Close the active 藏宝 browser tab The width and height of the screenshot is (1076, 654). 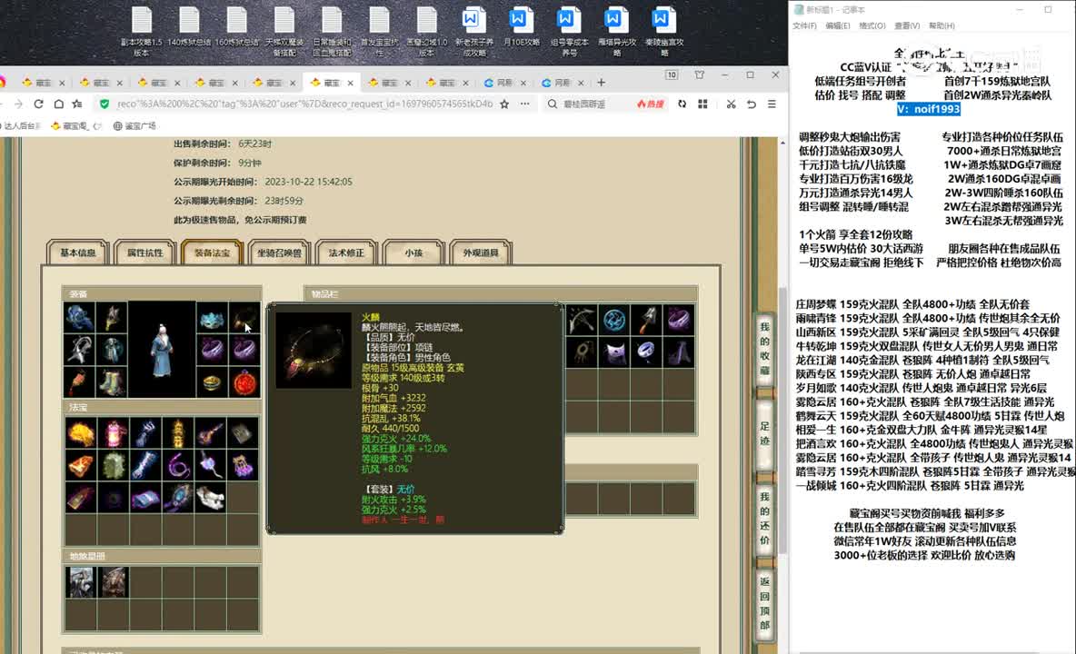pyautogui.click(x=350, y=83)
